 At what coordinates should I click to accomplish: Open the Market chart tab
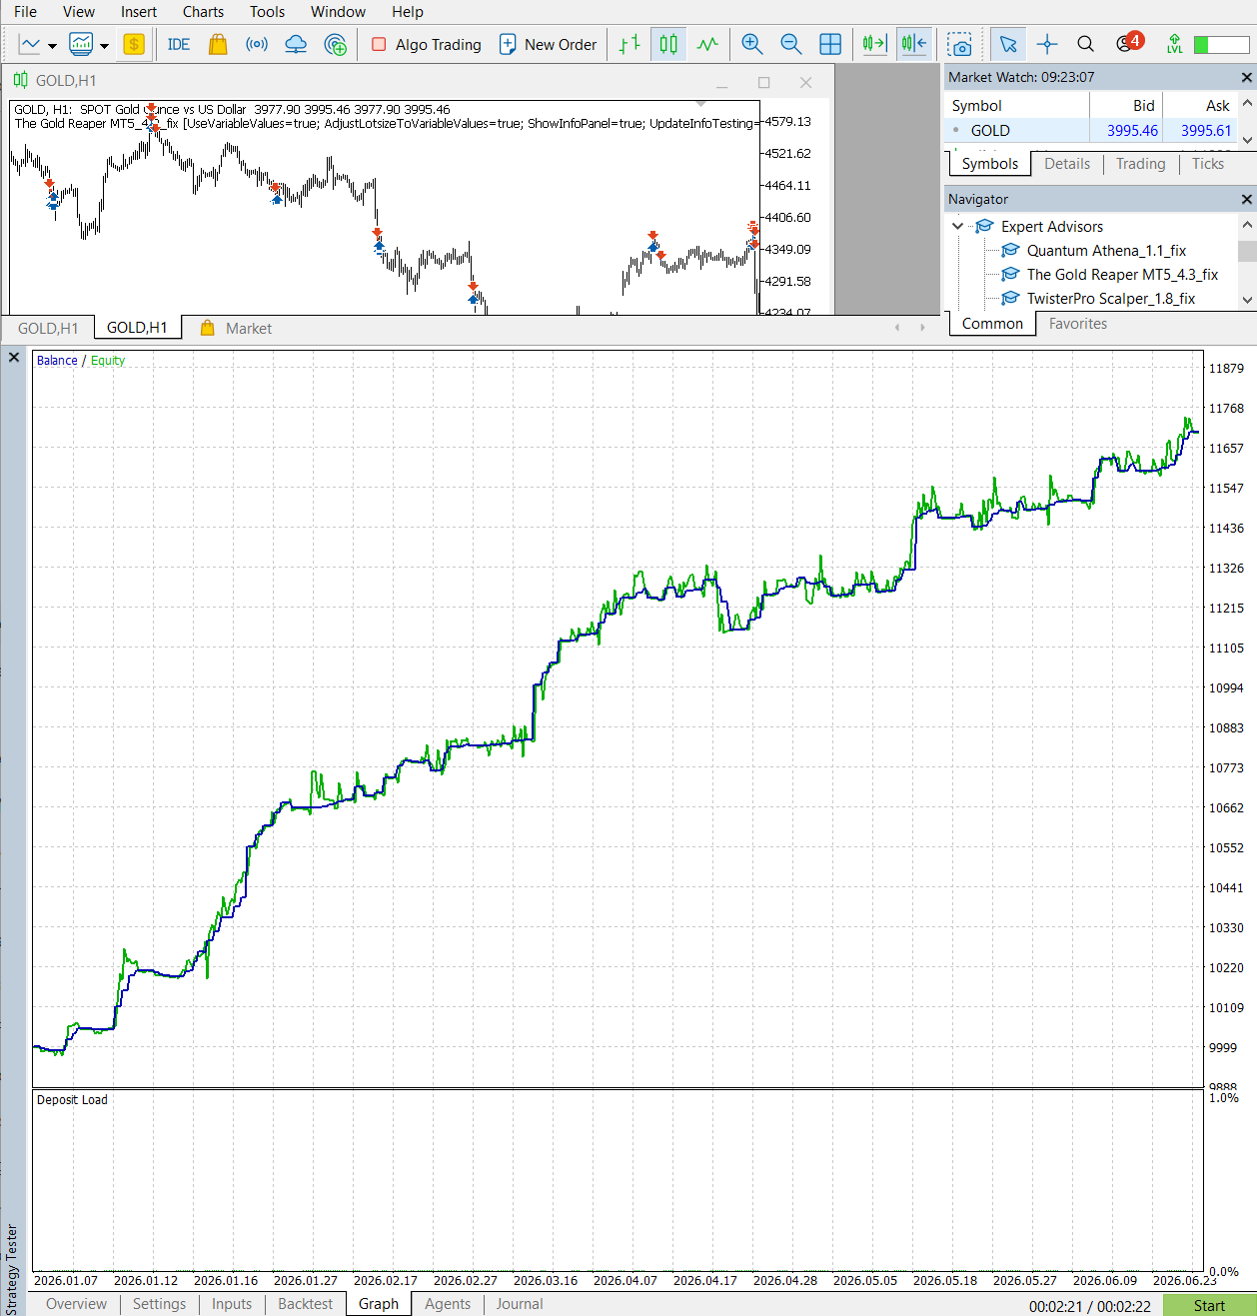pos(237,328)
